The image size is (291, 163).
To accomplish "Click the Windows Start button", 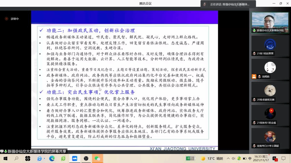I will pos(5,158).
